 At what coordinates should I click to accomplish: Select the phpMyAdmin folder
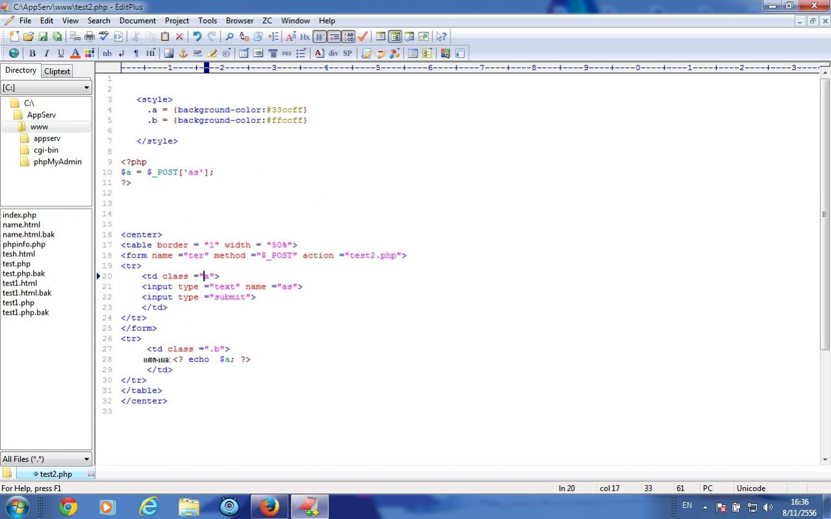(x=57, y=162)
